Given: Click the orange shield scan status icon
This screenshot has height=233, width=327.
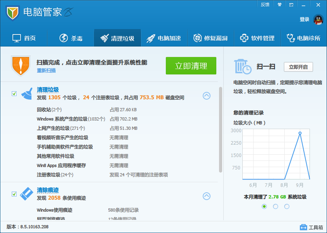Looking at the screenshot, I should click(21, 65).
